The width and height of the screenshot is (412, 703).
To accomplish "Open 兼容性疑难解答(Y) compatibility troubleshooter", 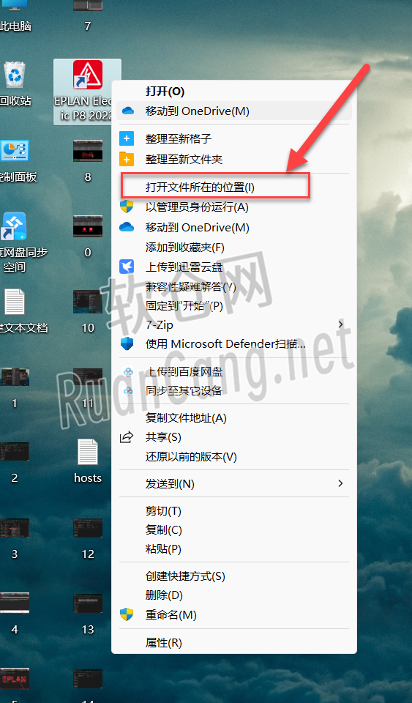I will 233,286.
